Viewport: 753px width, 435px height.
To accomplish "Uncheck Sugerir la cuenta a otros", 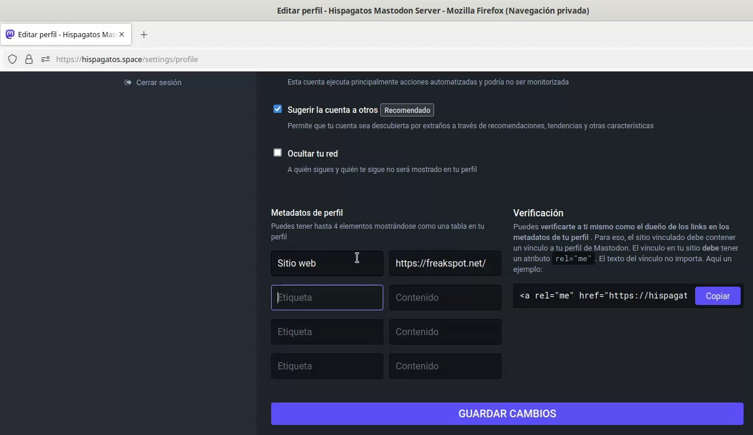I will (278, 109).
